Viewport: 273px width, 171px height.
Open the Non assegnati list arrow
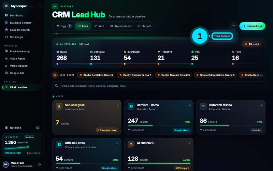[x=117, y=105]
